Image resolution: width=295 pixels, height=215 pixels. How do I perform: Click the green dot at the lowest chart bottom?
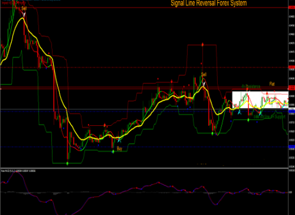coord(68,163)
